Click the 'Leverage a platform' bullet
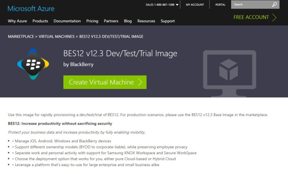 tap(87, 165)
